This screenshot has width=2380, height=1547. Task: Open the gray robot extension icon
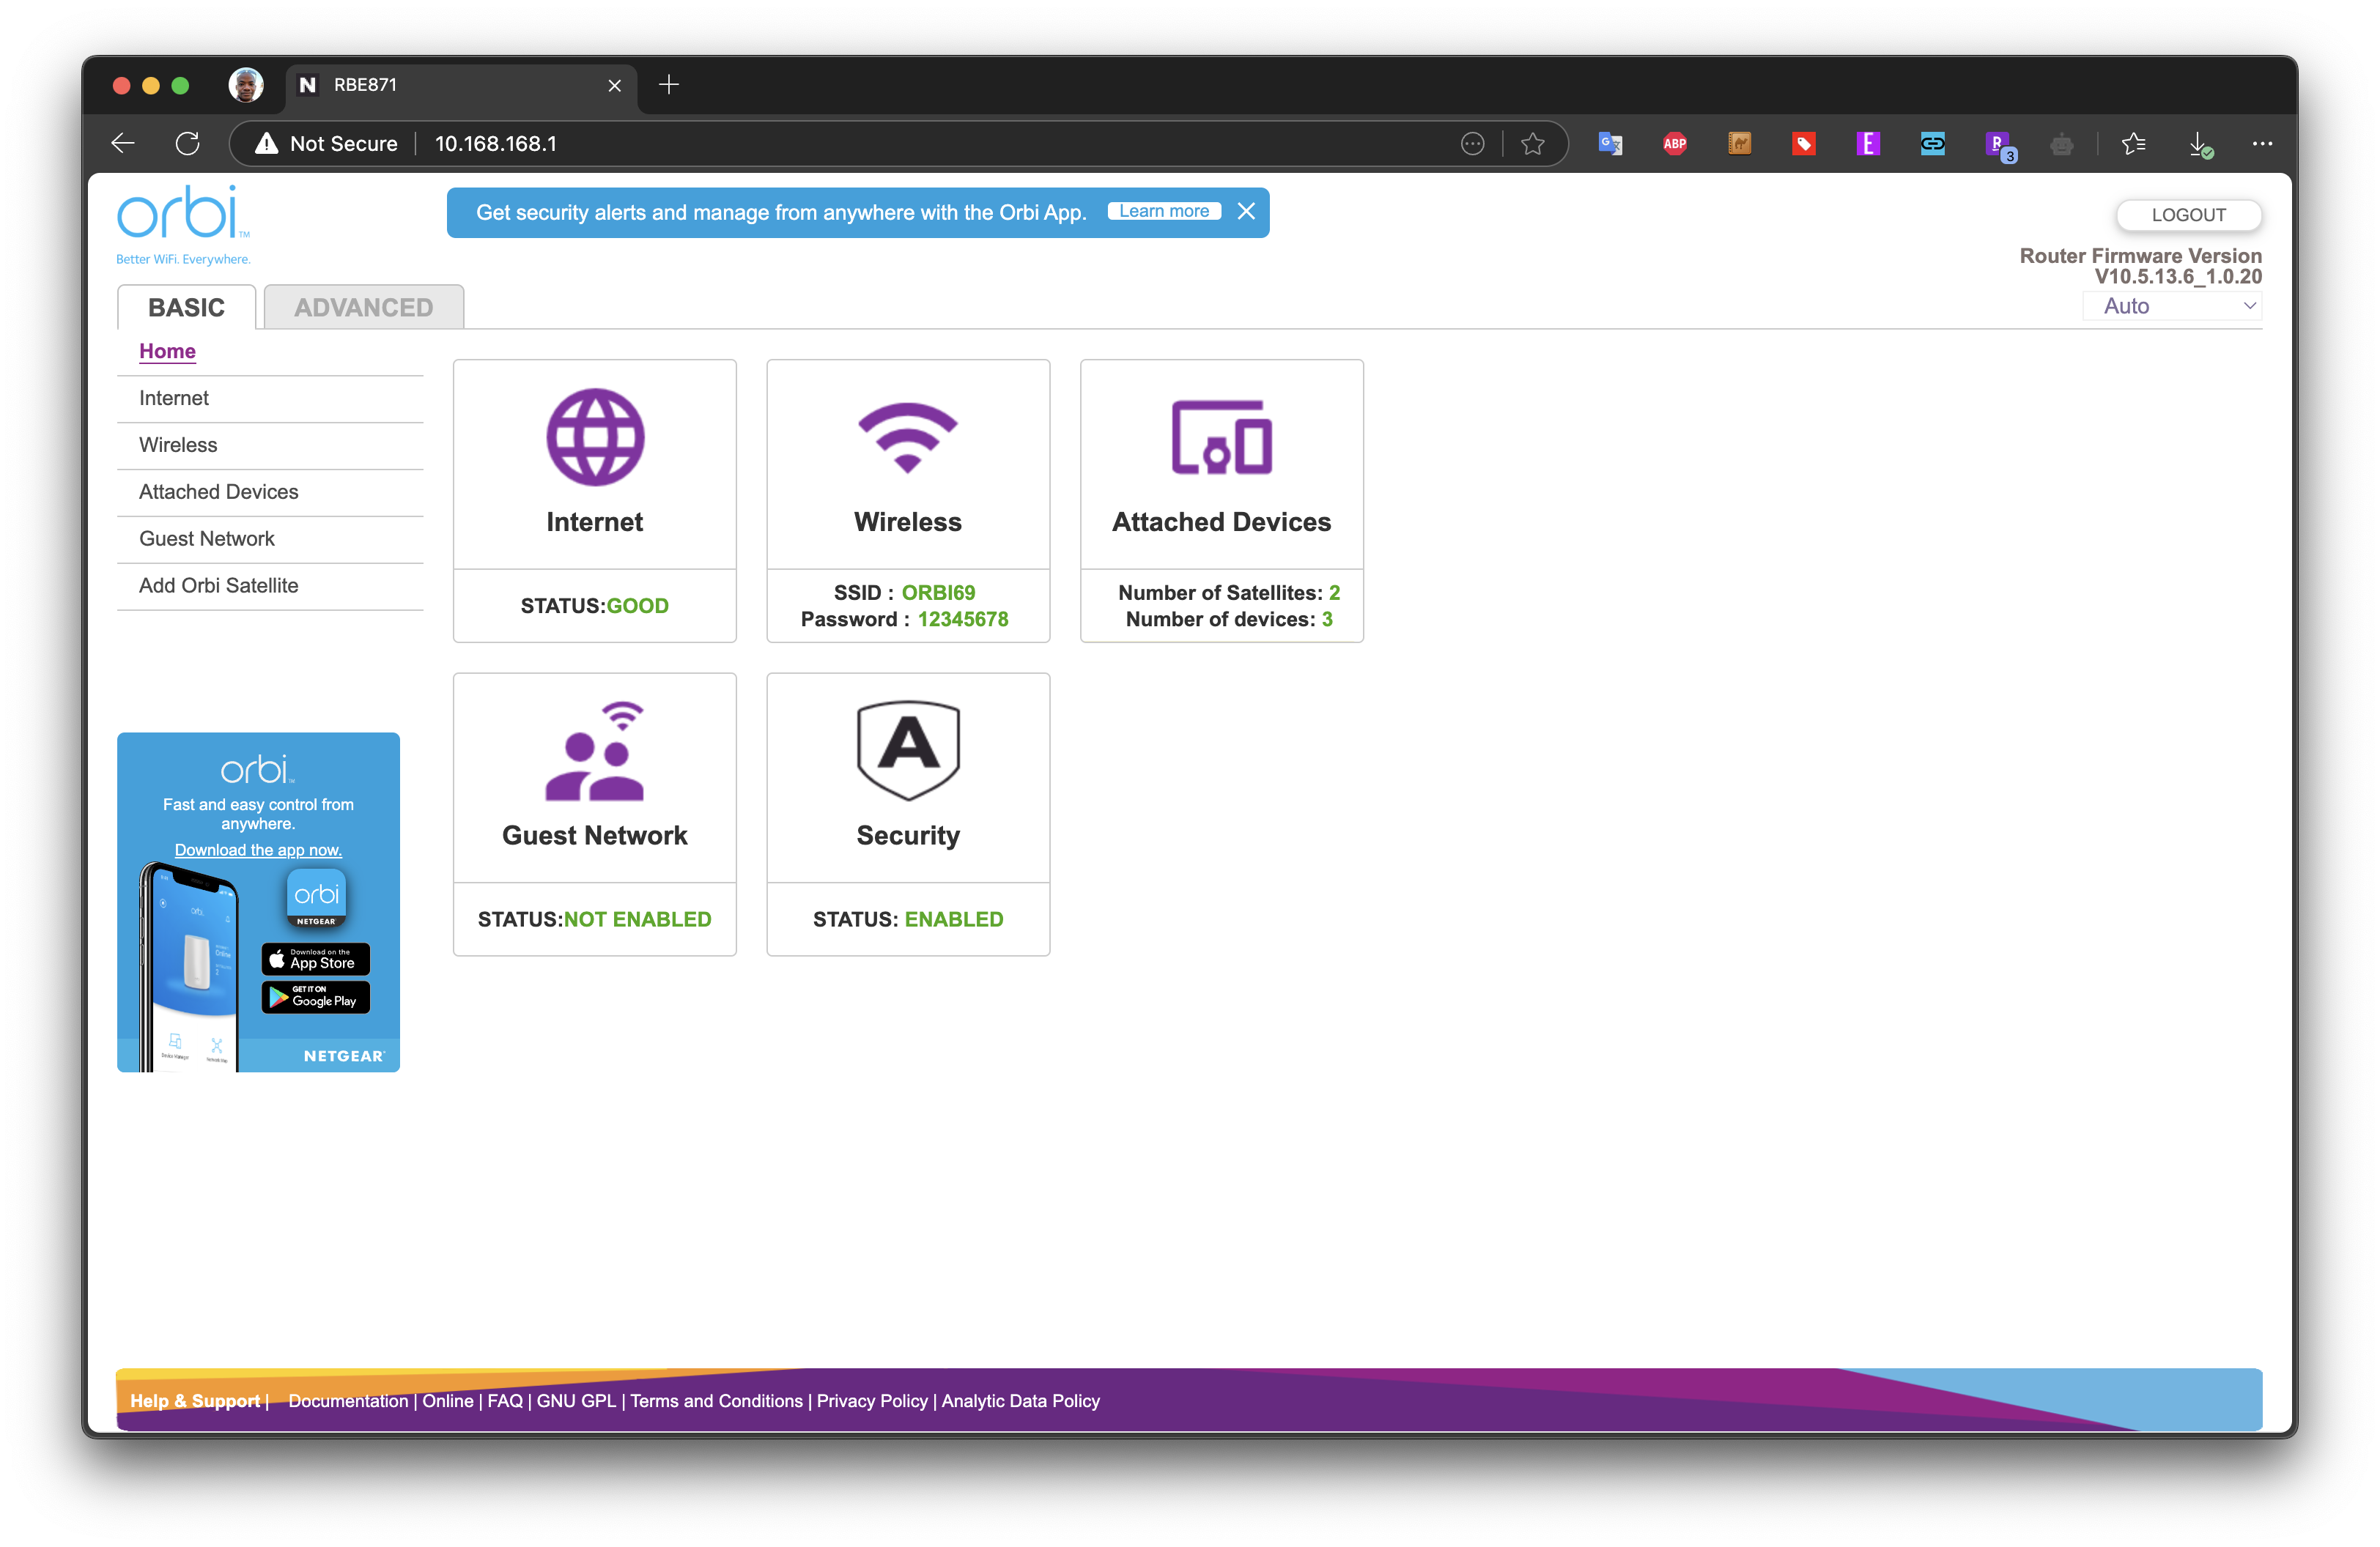(x=2061, y=145)
